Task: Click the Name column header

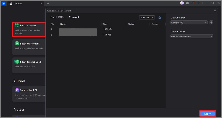Action: (63, 24)
